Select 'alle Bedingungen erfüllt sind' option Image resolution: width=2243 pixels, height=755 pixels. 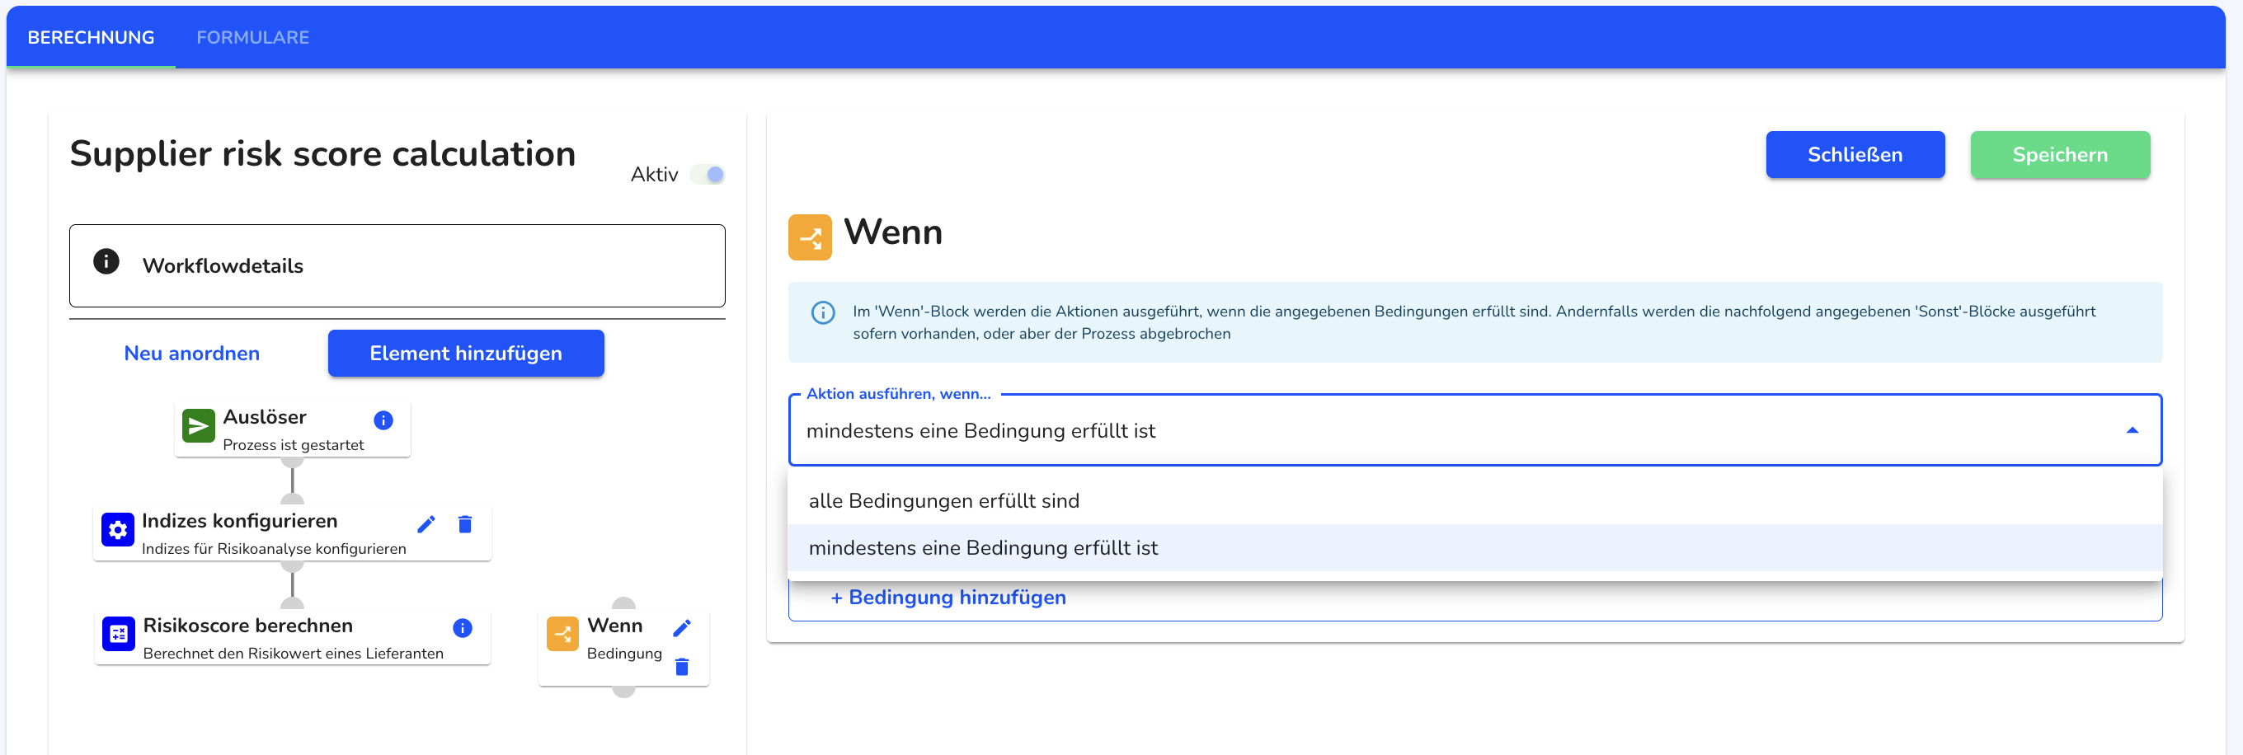[1474, 501]
